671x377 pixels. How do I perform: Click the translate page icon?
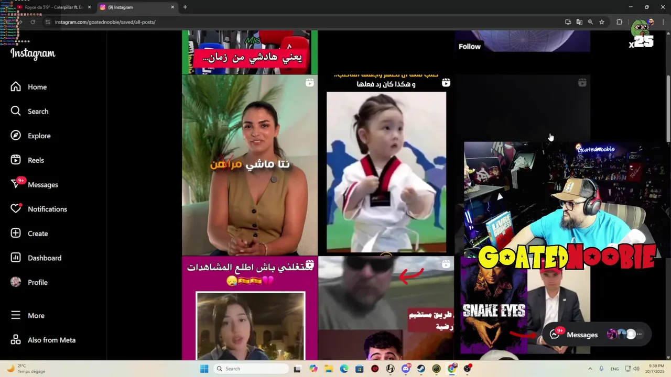click(x=579, y=22)
